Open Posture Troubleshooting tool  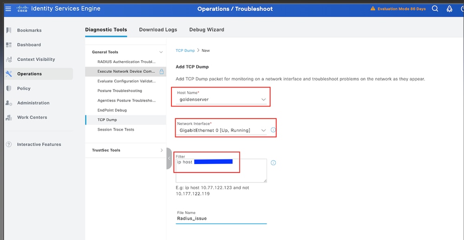click(119, 91)
